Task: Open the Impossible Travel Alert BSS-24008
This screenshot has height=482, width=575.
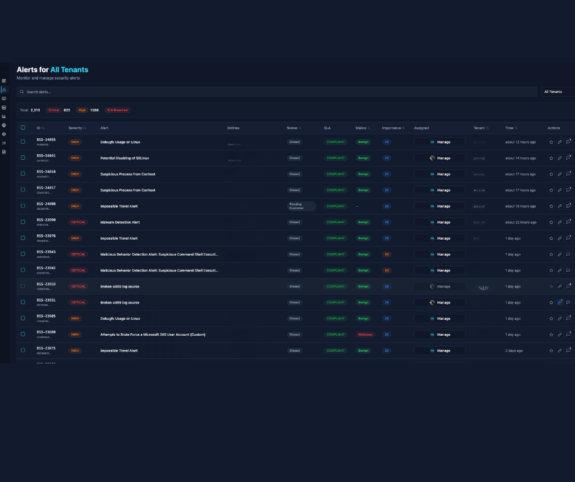Action: click(x=119, y=206)
